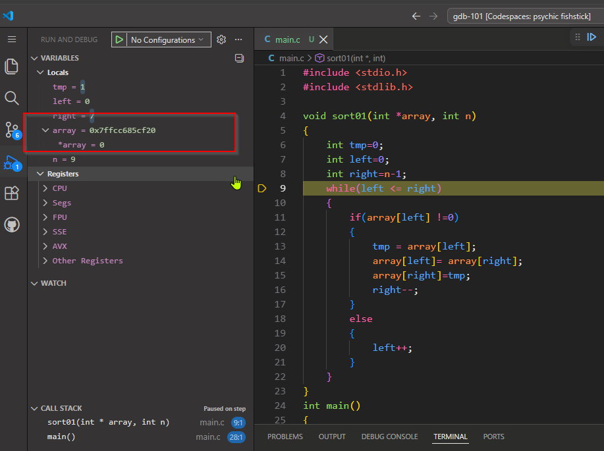Click the sort01 symbol icon in breadcrumb
Screen dimensions: 604x451
[319, 58]
